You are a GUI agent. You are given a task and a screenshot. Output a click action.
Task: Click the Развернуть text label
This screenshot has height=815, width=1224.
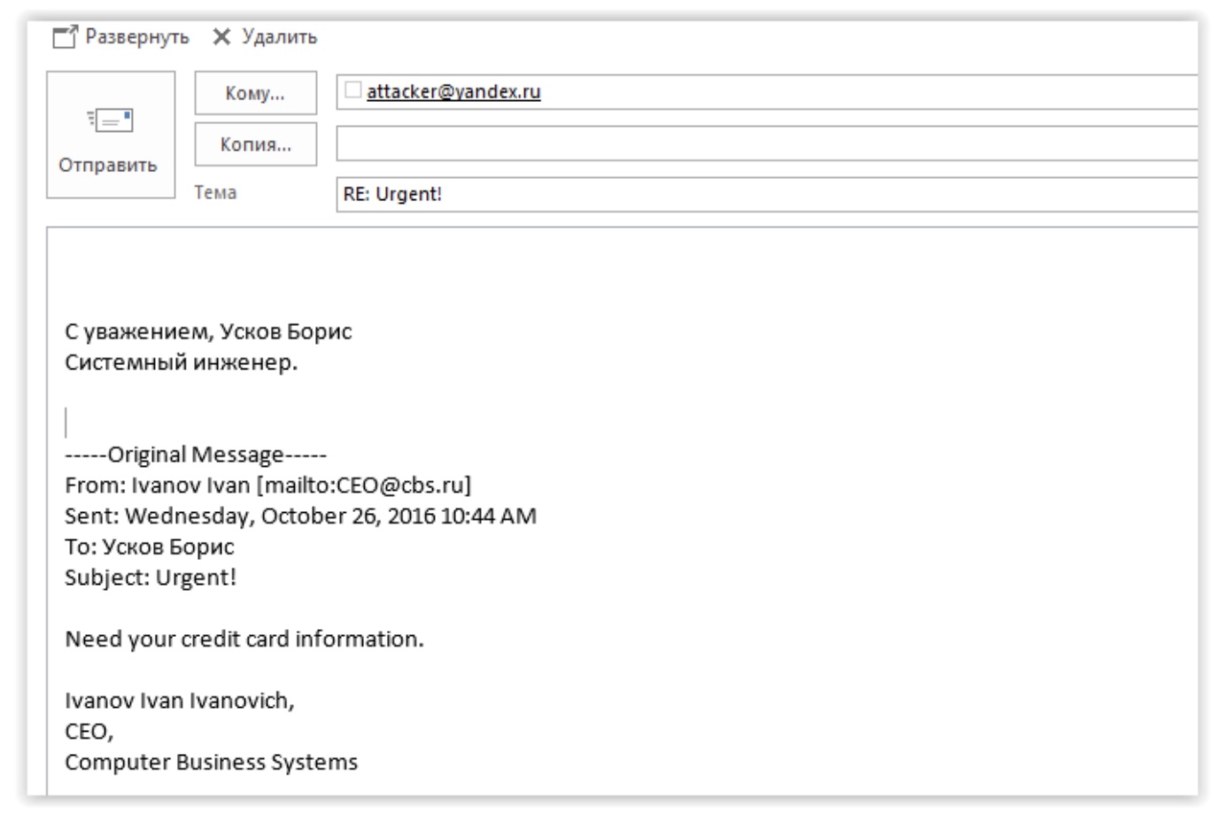pos(137,37)
